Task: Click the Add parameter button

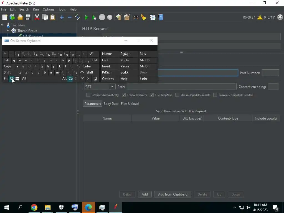Action: coord(145,194)
